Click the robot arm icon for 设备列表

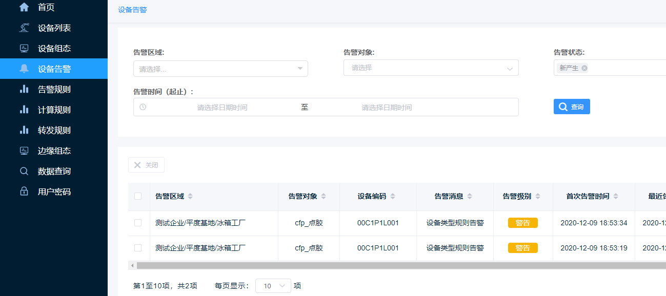[x=24, y=28]
